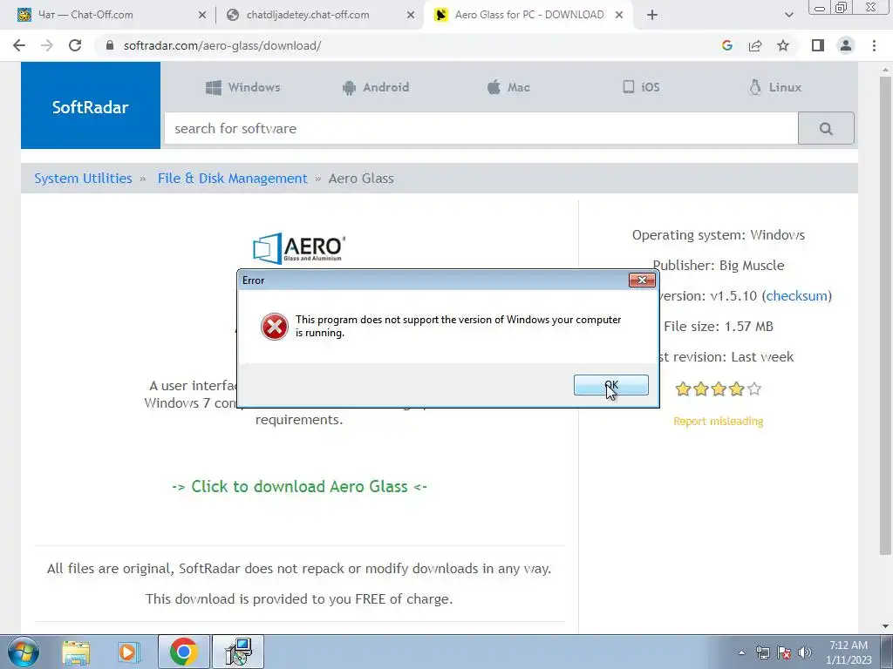This screenshot has height=669, width=893.
Task: Click the browser forward arrow
Action: tap(47, 45)
